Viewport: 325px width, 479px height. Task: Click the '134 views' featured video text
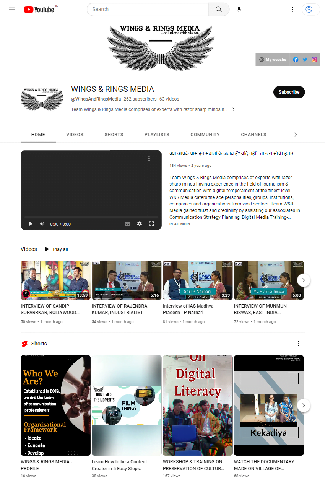178,166
